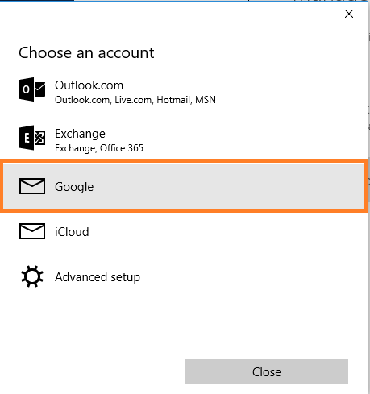Click the Advanced setup gear icon
370x394 pixels.
click(32, 276)
